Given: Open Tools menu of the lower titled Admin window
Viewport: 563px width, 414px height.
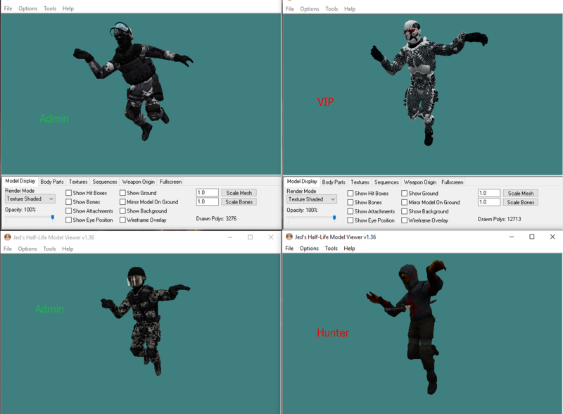Looking at the screenshot, I should click(x=49, y=249).
